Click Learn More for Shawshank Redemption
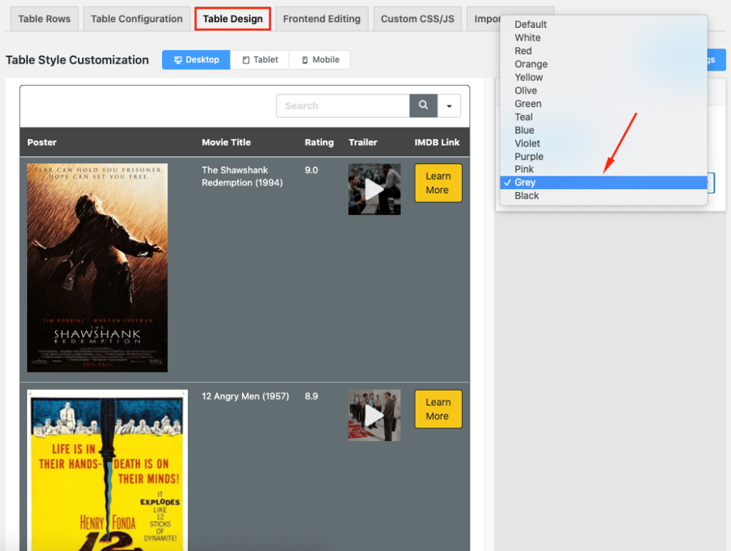This screenshot has width=731, height=551. coord(438,183)
